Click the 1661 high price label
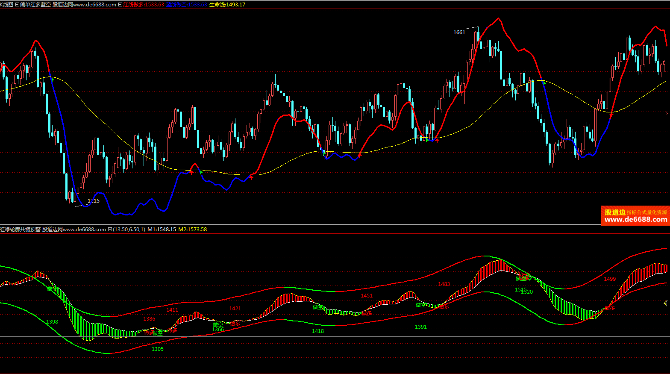The image size is (670, 374). click(459, 32)
